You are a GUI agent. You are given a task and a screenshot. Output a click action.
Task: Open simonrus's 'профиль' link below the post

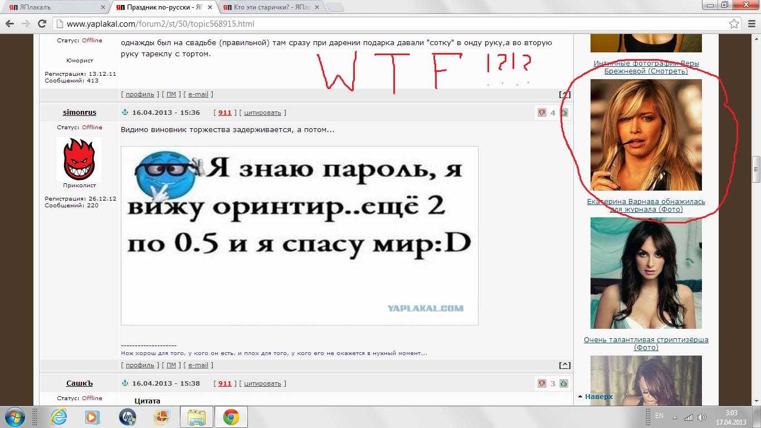point(140,366)
